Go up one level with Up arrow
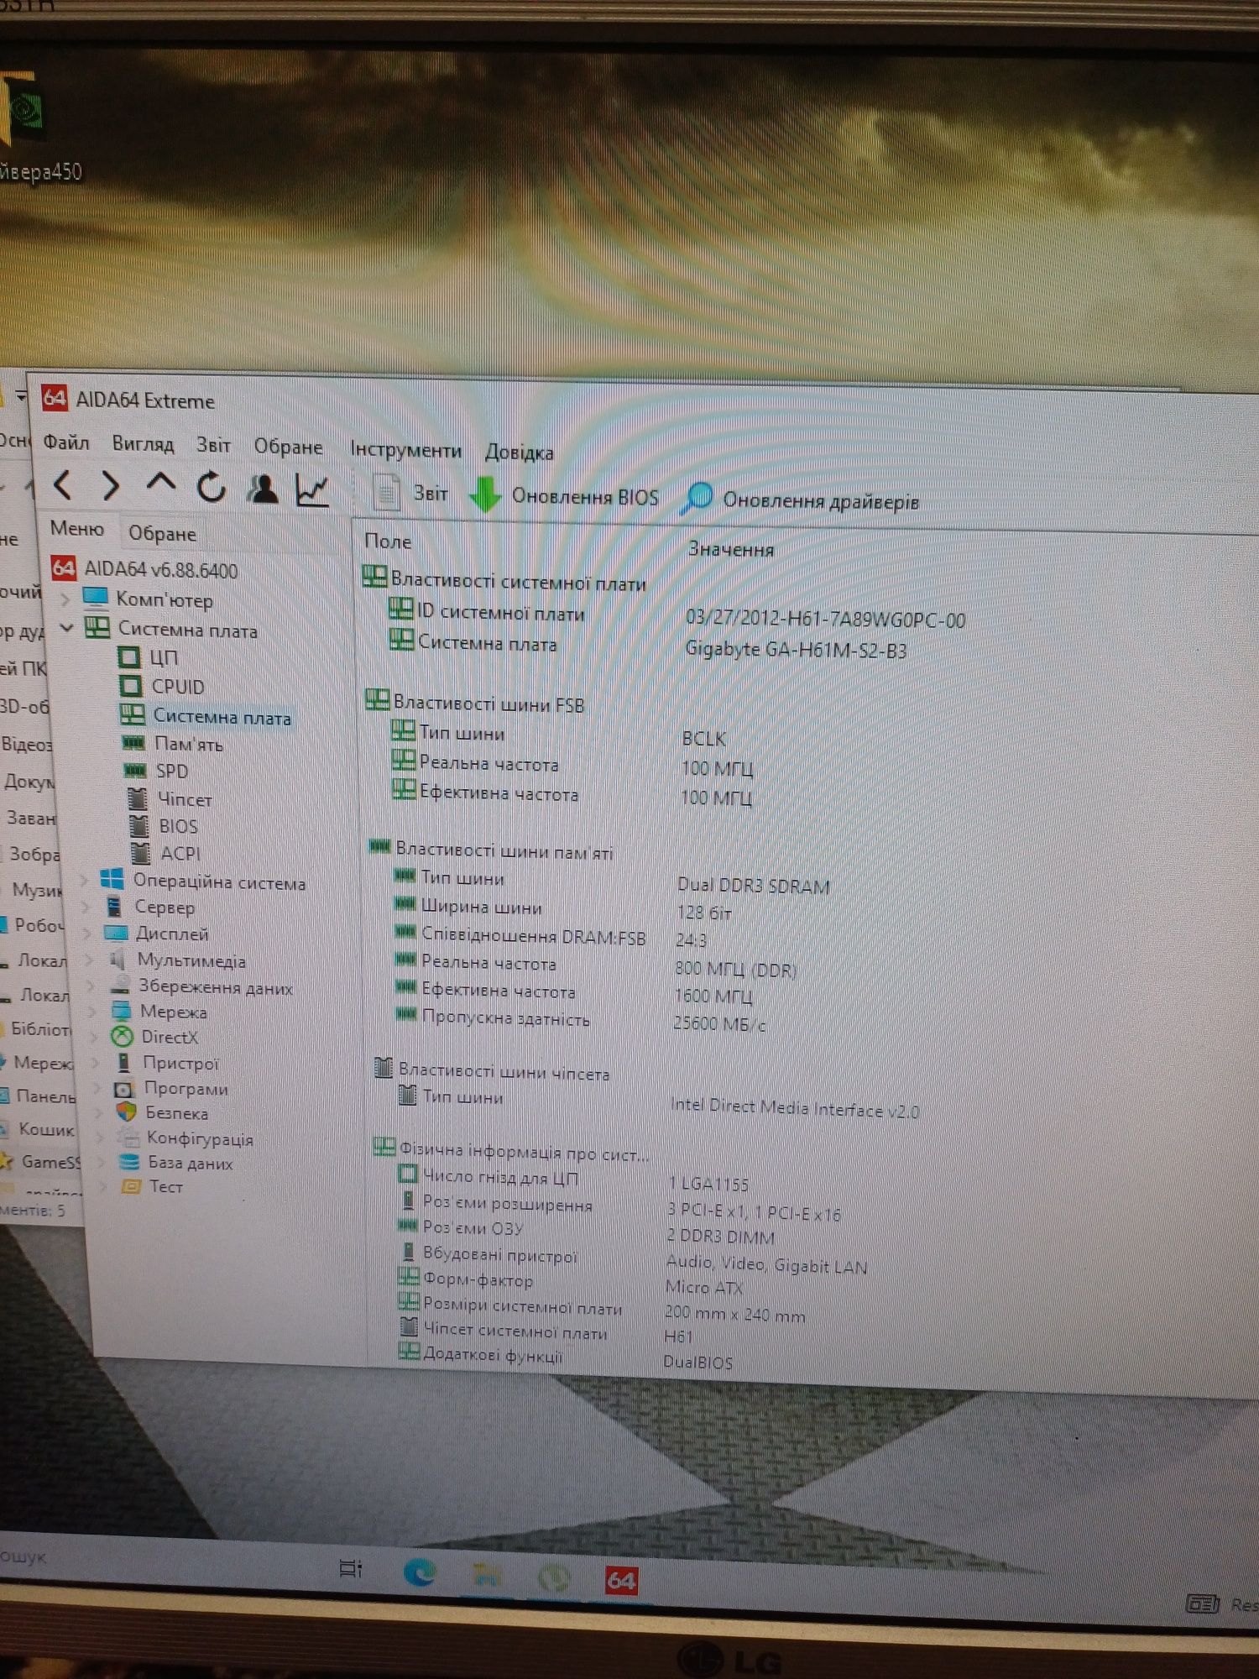 (160, 483)
